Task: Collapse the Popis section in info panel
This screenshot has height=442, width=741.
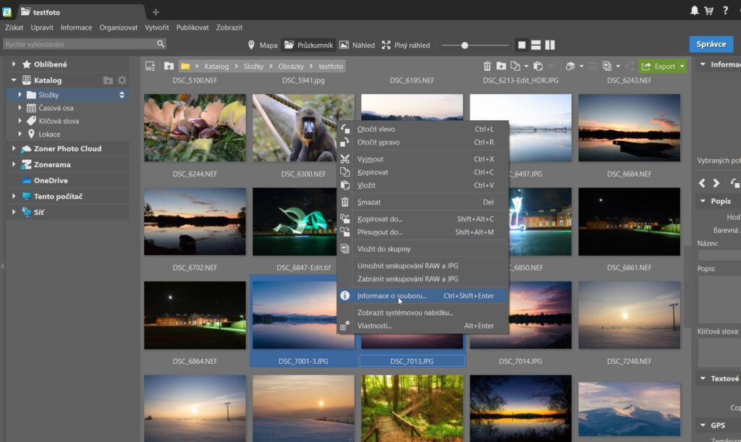Action: (703, 200)
